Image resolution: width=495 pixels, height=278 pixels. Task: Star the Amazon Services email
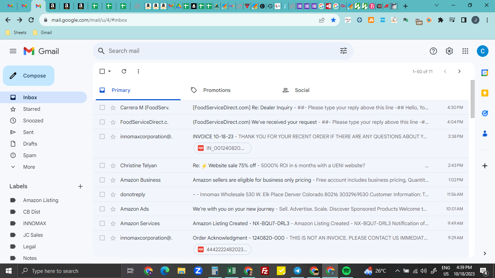[113, 223]
